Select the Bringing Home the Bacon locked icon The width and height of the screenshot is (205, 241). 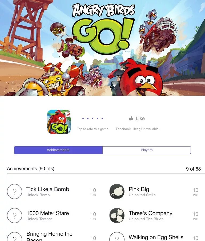point(15,237)
